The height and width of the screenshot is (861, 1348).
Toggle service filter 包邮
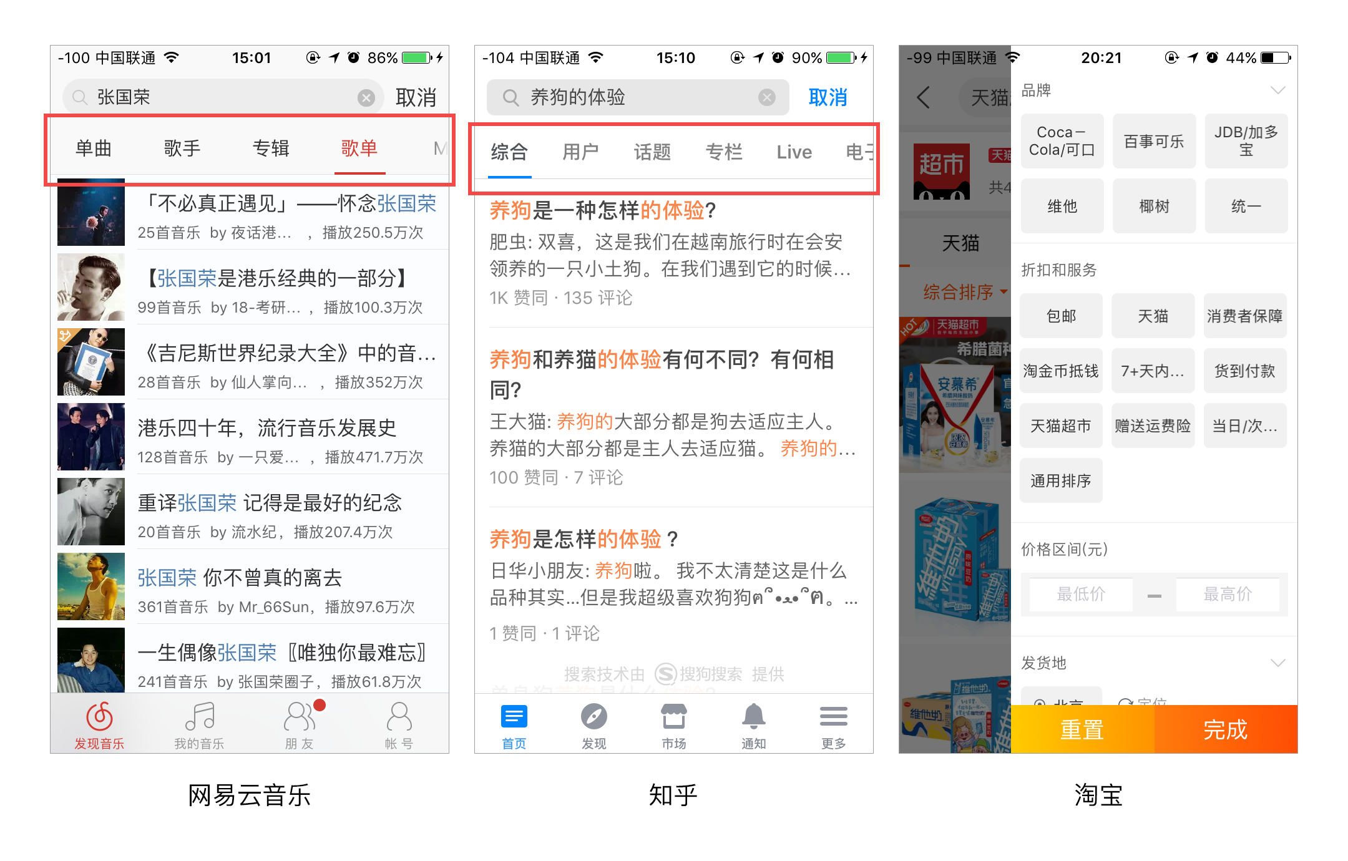coord(1061,316)
